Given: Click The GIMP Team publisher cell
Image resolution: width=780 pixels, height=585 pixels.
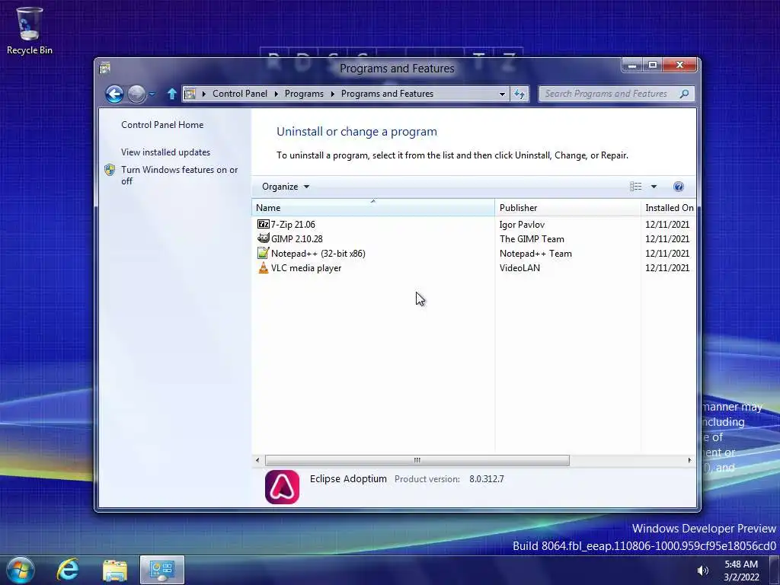Looking at the screenshot, I should click(532, 238).
